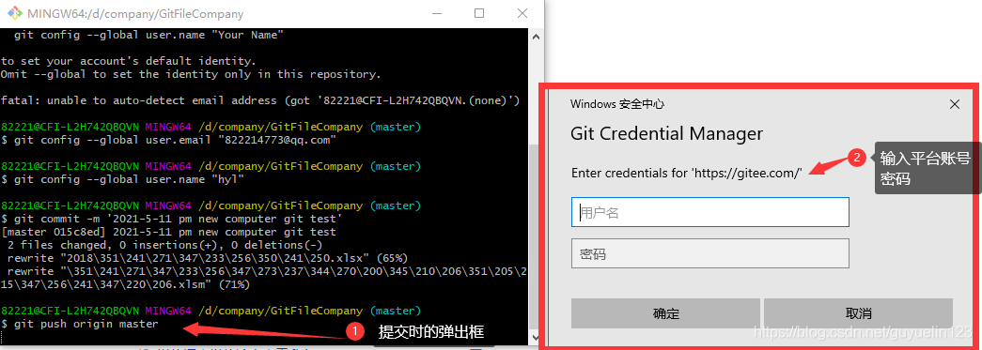Click the Git Bash icon in the title bar
Viewport: 982px width, 350px height.
point(13,13)
